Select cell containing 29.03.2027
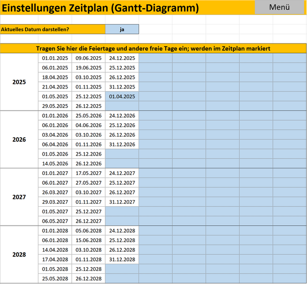This screenshot has height=284, width=307. pos(55,202)
